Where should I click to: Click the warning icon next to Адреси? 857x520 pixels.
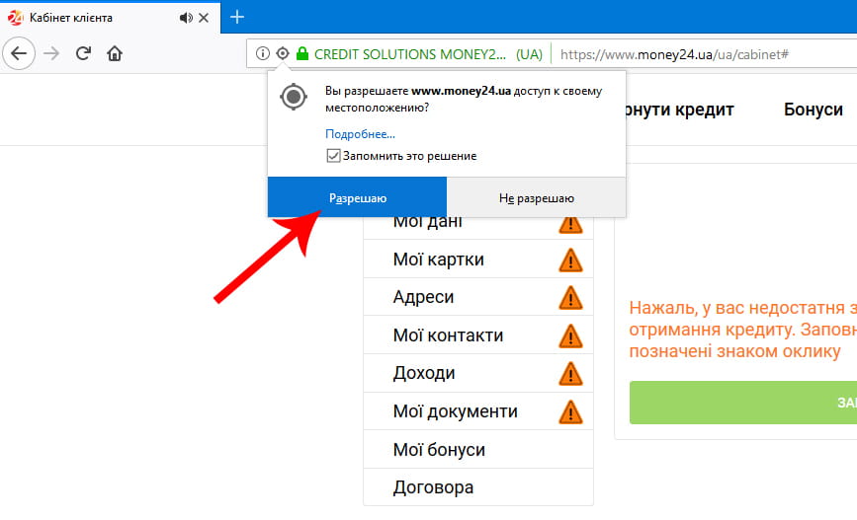(570, 298)
